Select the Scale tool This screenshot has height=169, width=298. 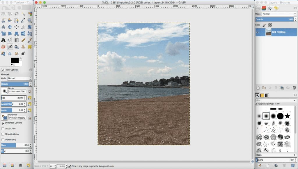click(x=3, y=34)
